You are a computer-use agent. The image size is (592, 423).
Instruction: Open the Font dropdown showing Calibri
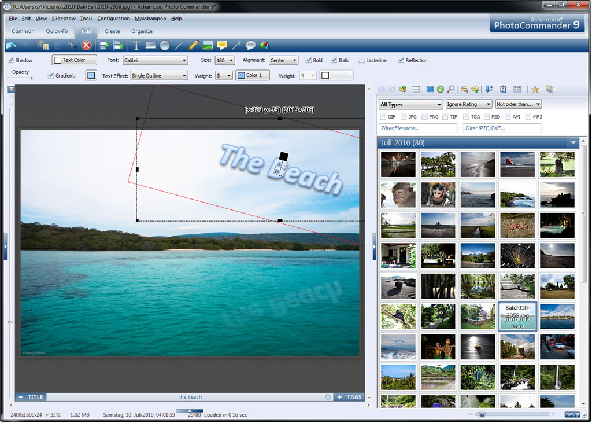pos(156,60)
